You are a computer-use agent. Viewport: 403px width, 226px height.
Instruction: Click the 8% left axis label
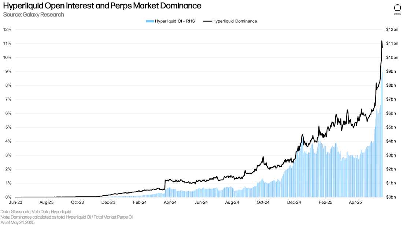(8, 86)
